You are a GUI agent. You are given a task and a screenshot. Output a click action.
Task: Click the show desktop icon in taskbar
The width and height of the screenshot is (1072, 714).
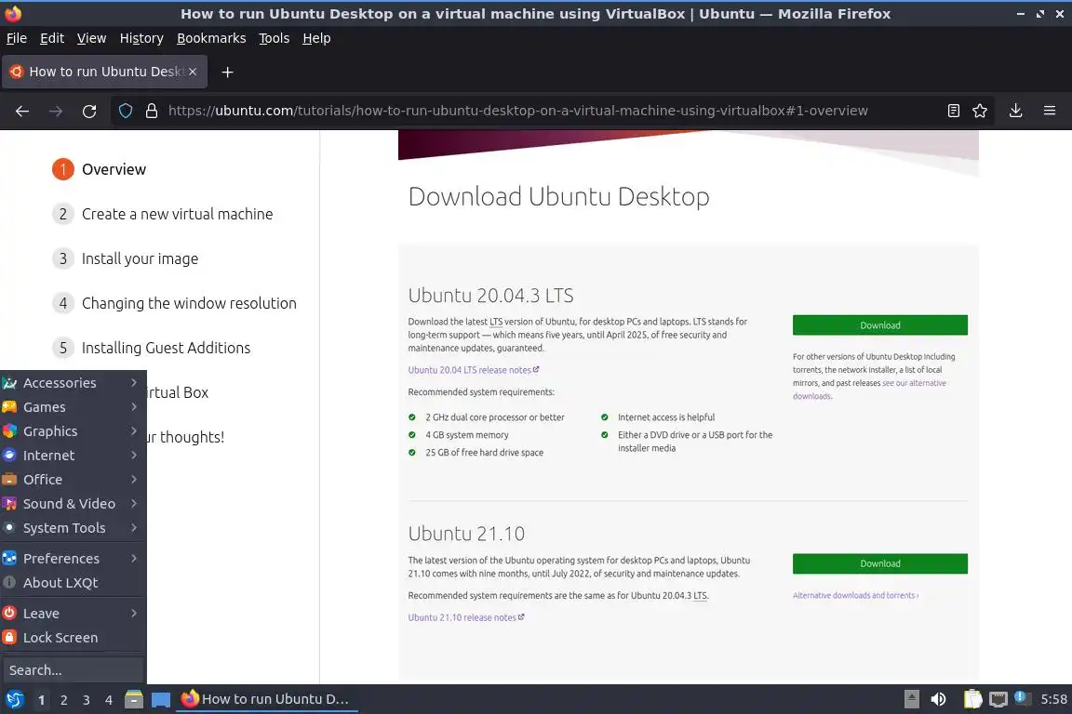(x=161, y=699)
